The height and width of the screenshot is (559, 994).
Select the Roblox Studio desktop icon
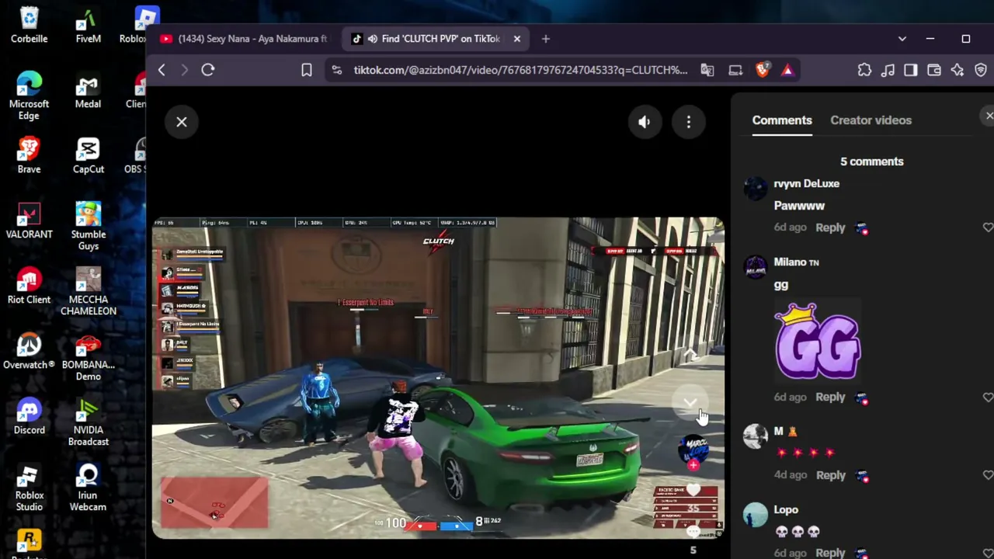[x=30, y=487]
